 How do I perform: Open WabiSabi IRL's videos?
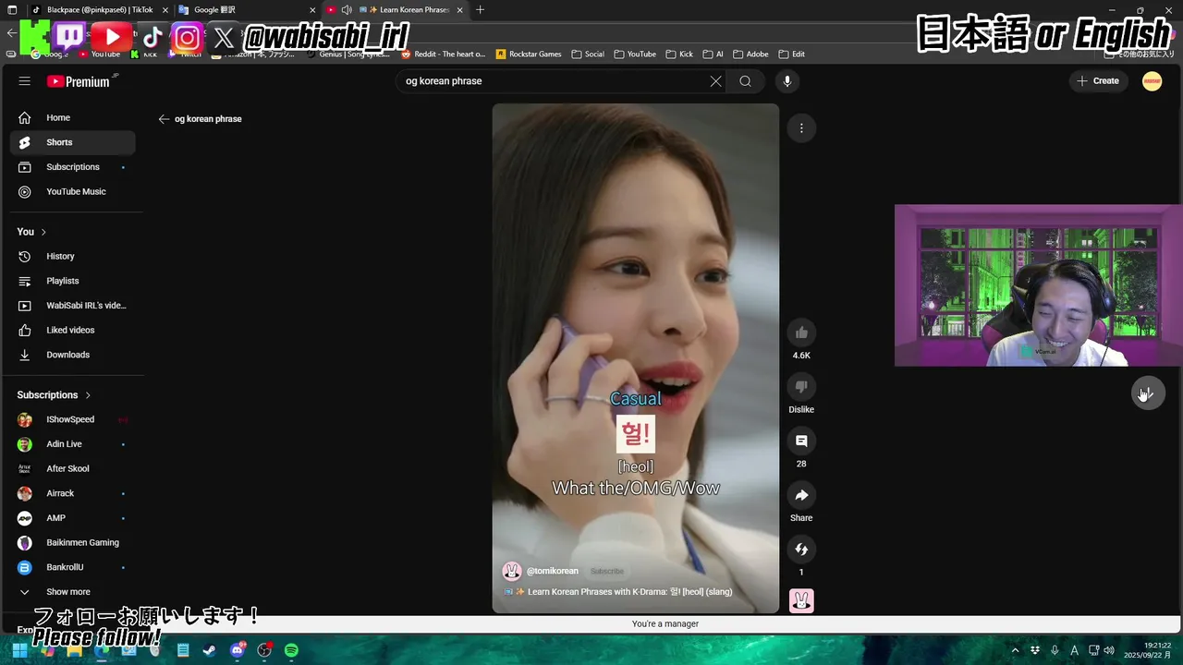[x=72, y=306]
